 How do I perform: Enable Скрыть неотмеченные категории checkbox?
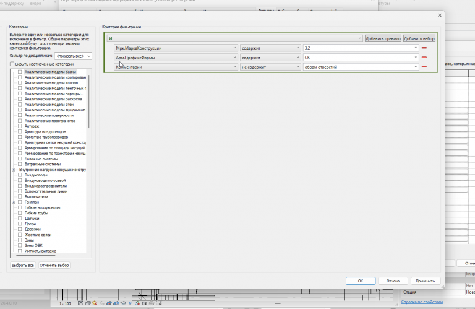point(12,64)
